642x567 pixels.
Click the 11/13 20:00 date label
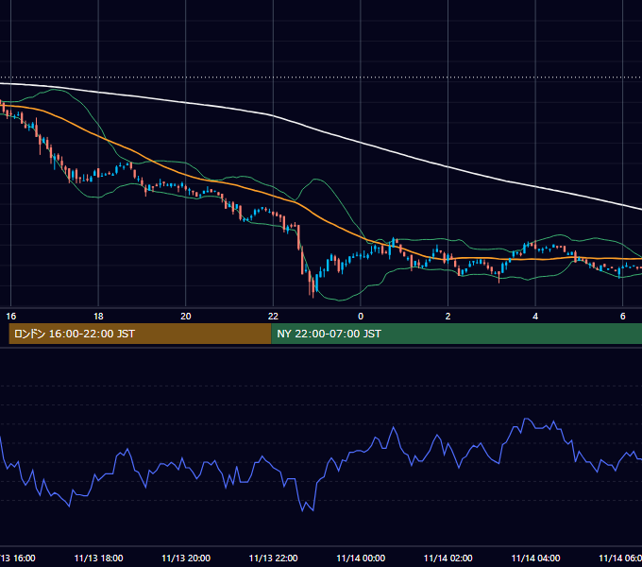tap(186, 558)
